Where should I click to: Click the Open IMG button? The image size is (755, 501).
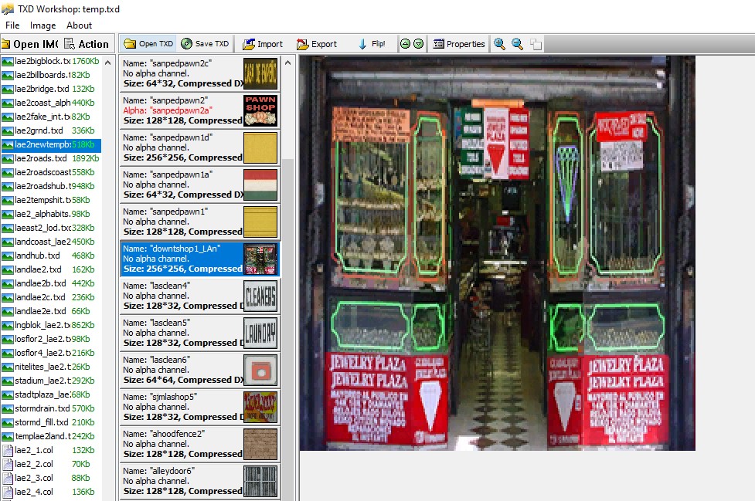[30, 44]
